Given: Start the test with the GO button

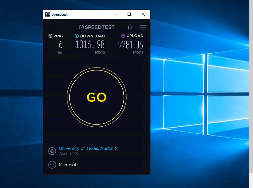Looking at the screenshot, I should tap(97, 97).
